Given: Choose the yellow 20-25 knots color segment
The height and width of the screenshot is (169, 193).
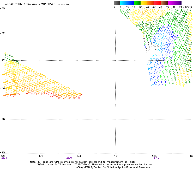Looking at the screenshot, I should 144,3.
